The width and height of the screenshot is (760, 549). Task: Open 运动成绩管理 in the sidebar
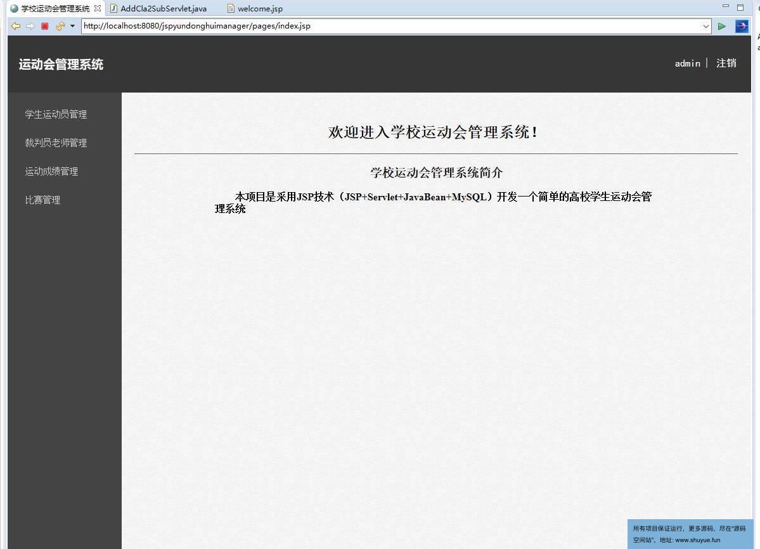(x=51, y=172)
